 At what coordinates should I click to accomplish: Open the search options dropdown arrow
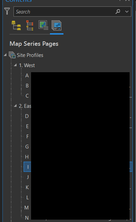(127, 12)
